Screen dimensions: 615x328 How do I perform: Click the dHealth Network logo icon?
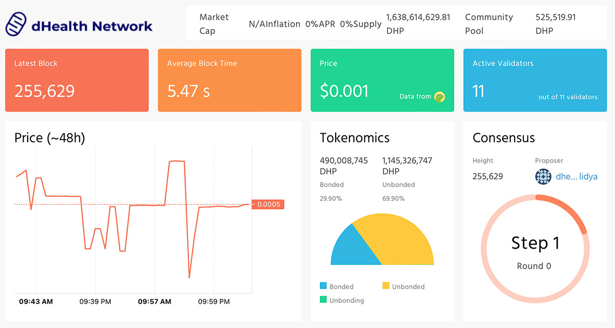16,25
